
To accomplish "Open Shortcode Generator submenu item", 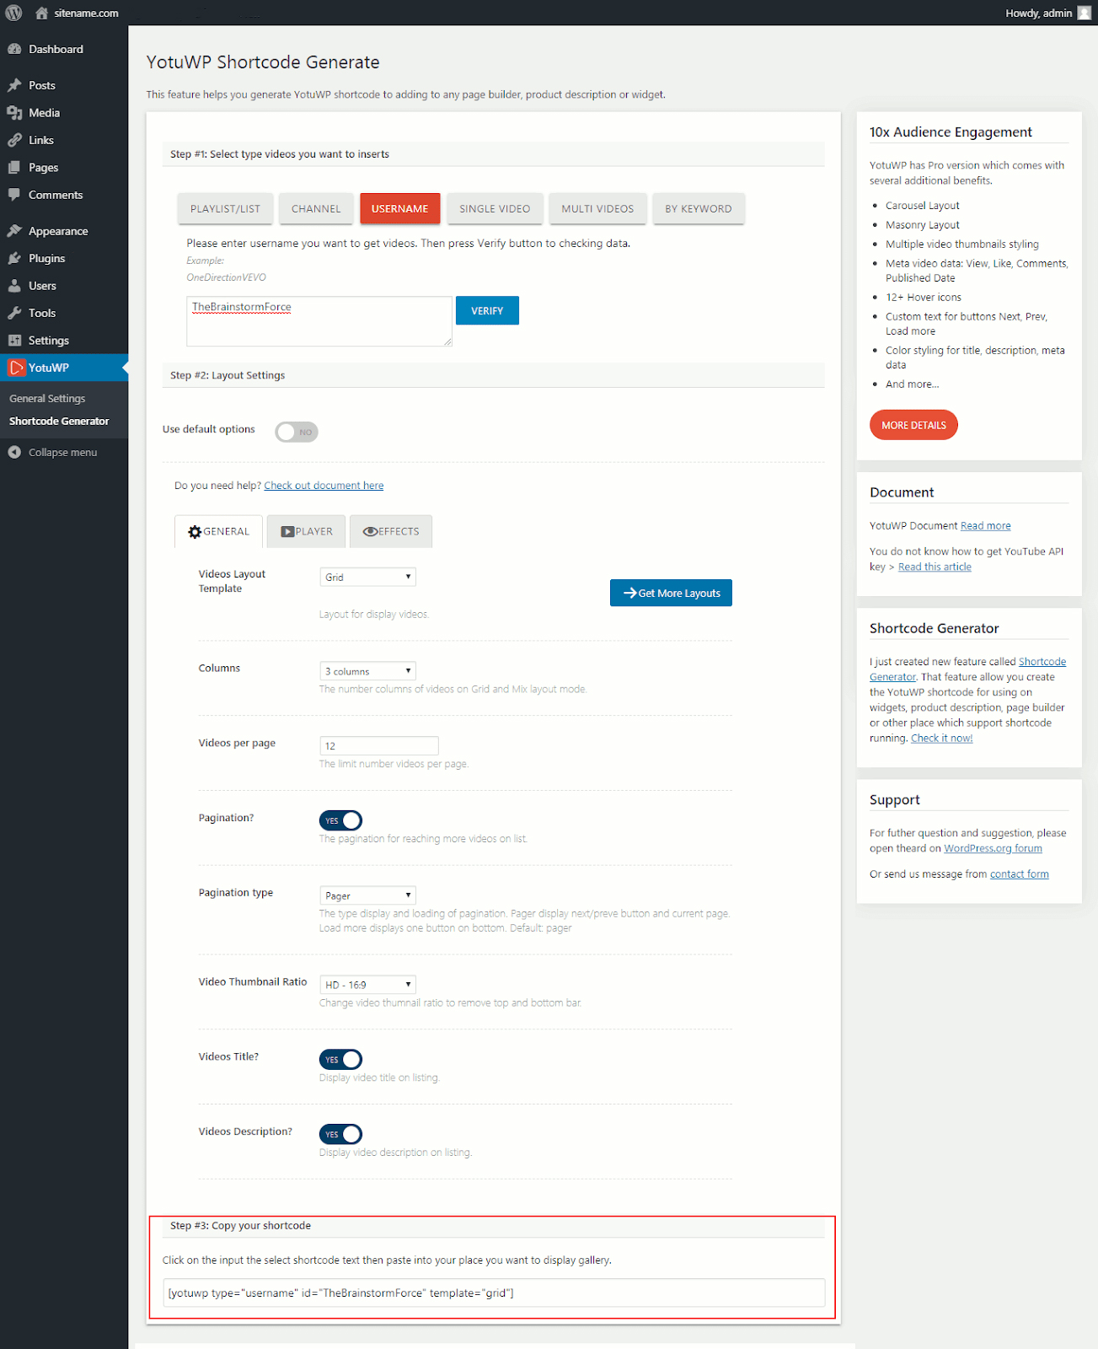I will (x=59, y=422).
